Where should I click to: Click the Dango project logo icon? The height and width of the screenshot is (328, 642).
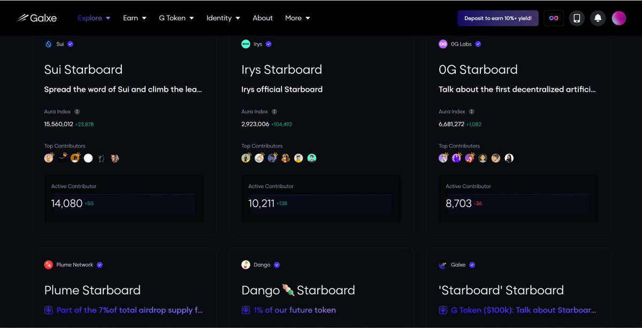click(x=246, y=265)
